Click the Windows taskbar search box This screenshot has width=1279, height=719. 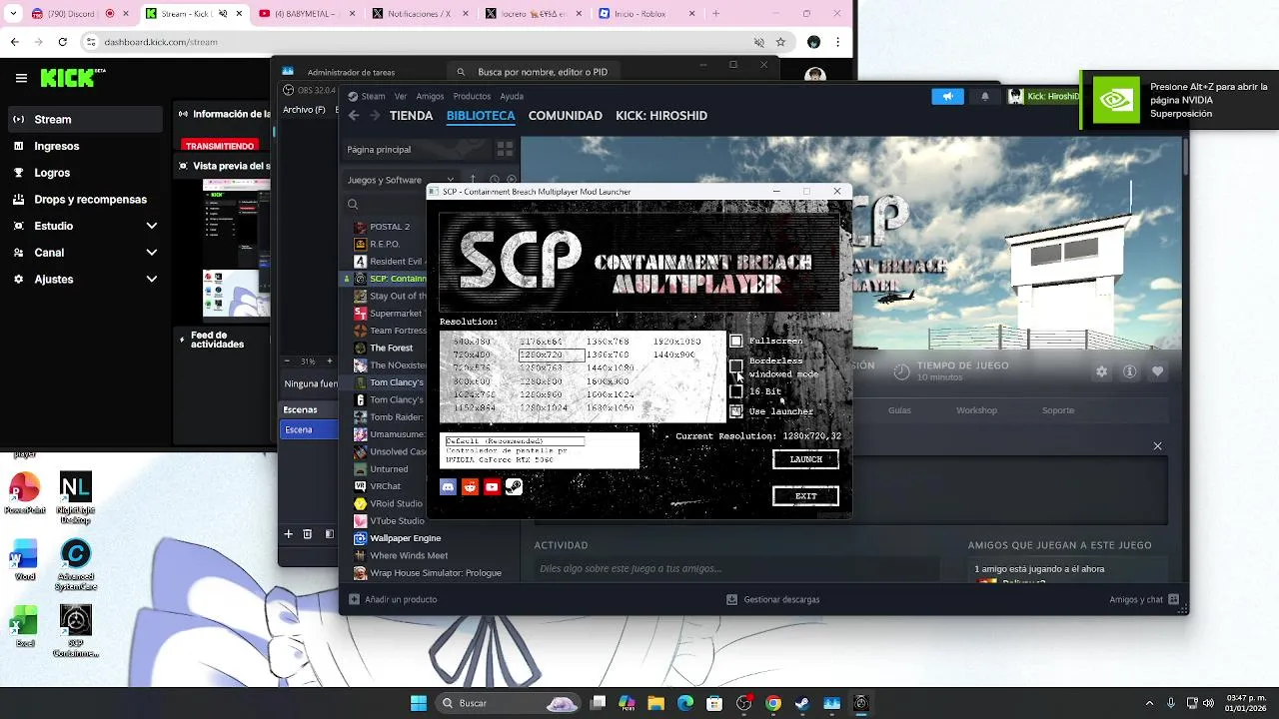click(x=510, y=703)
